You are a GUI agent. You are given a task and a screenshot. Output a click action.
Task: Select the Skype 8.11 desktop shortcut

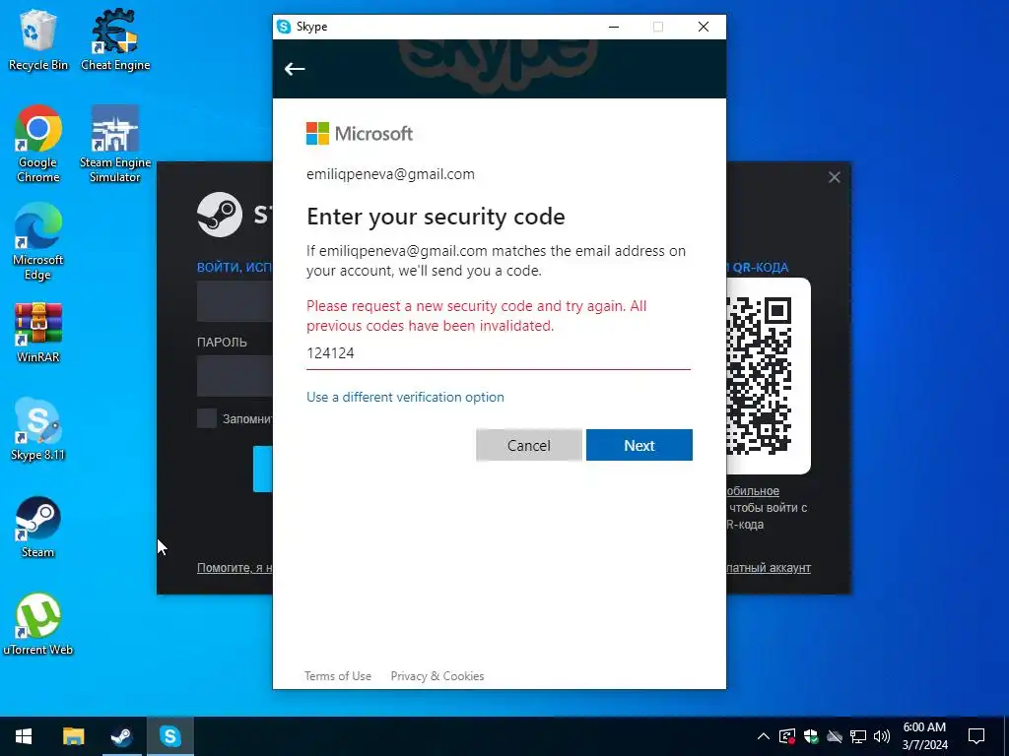(x=38, y=429)
